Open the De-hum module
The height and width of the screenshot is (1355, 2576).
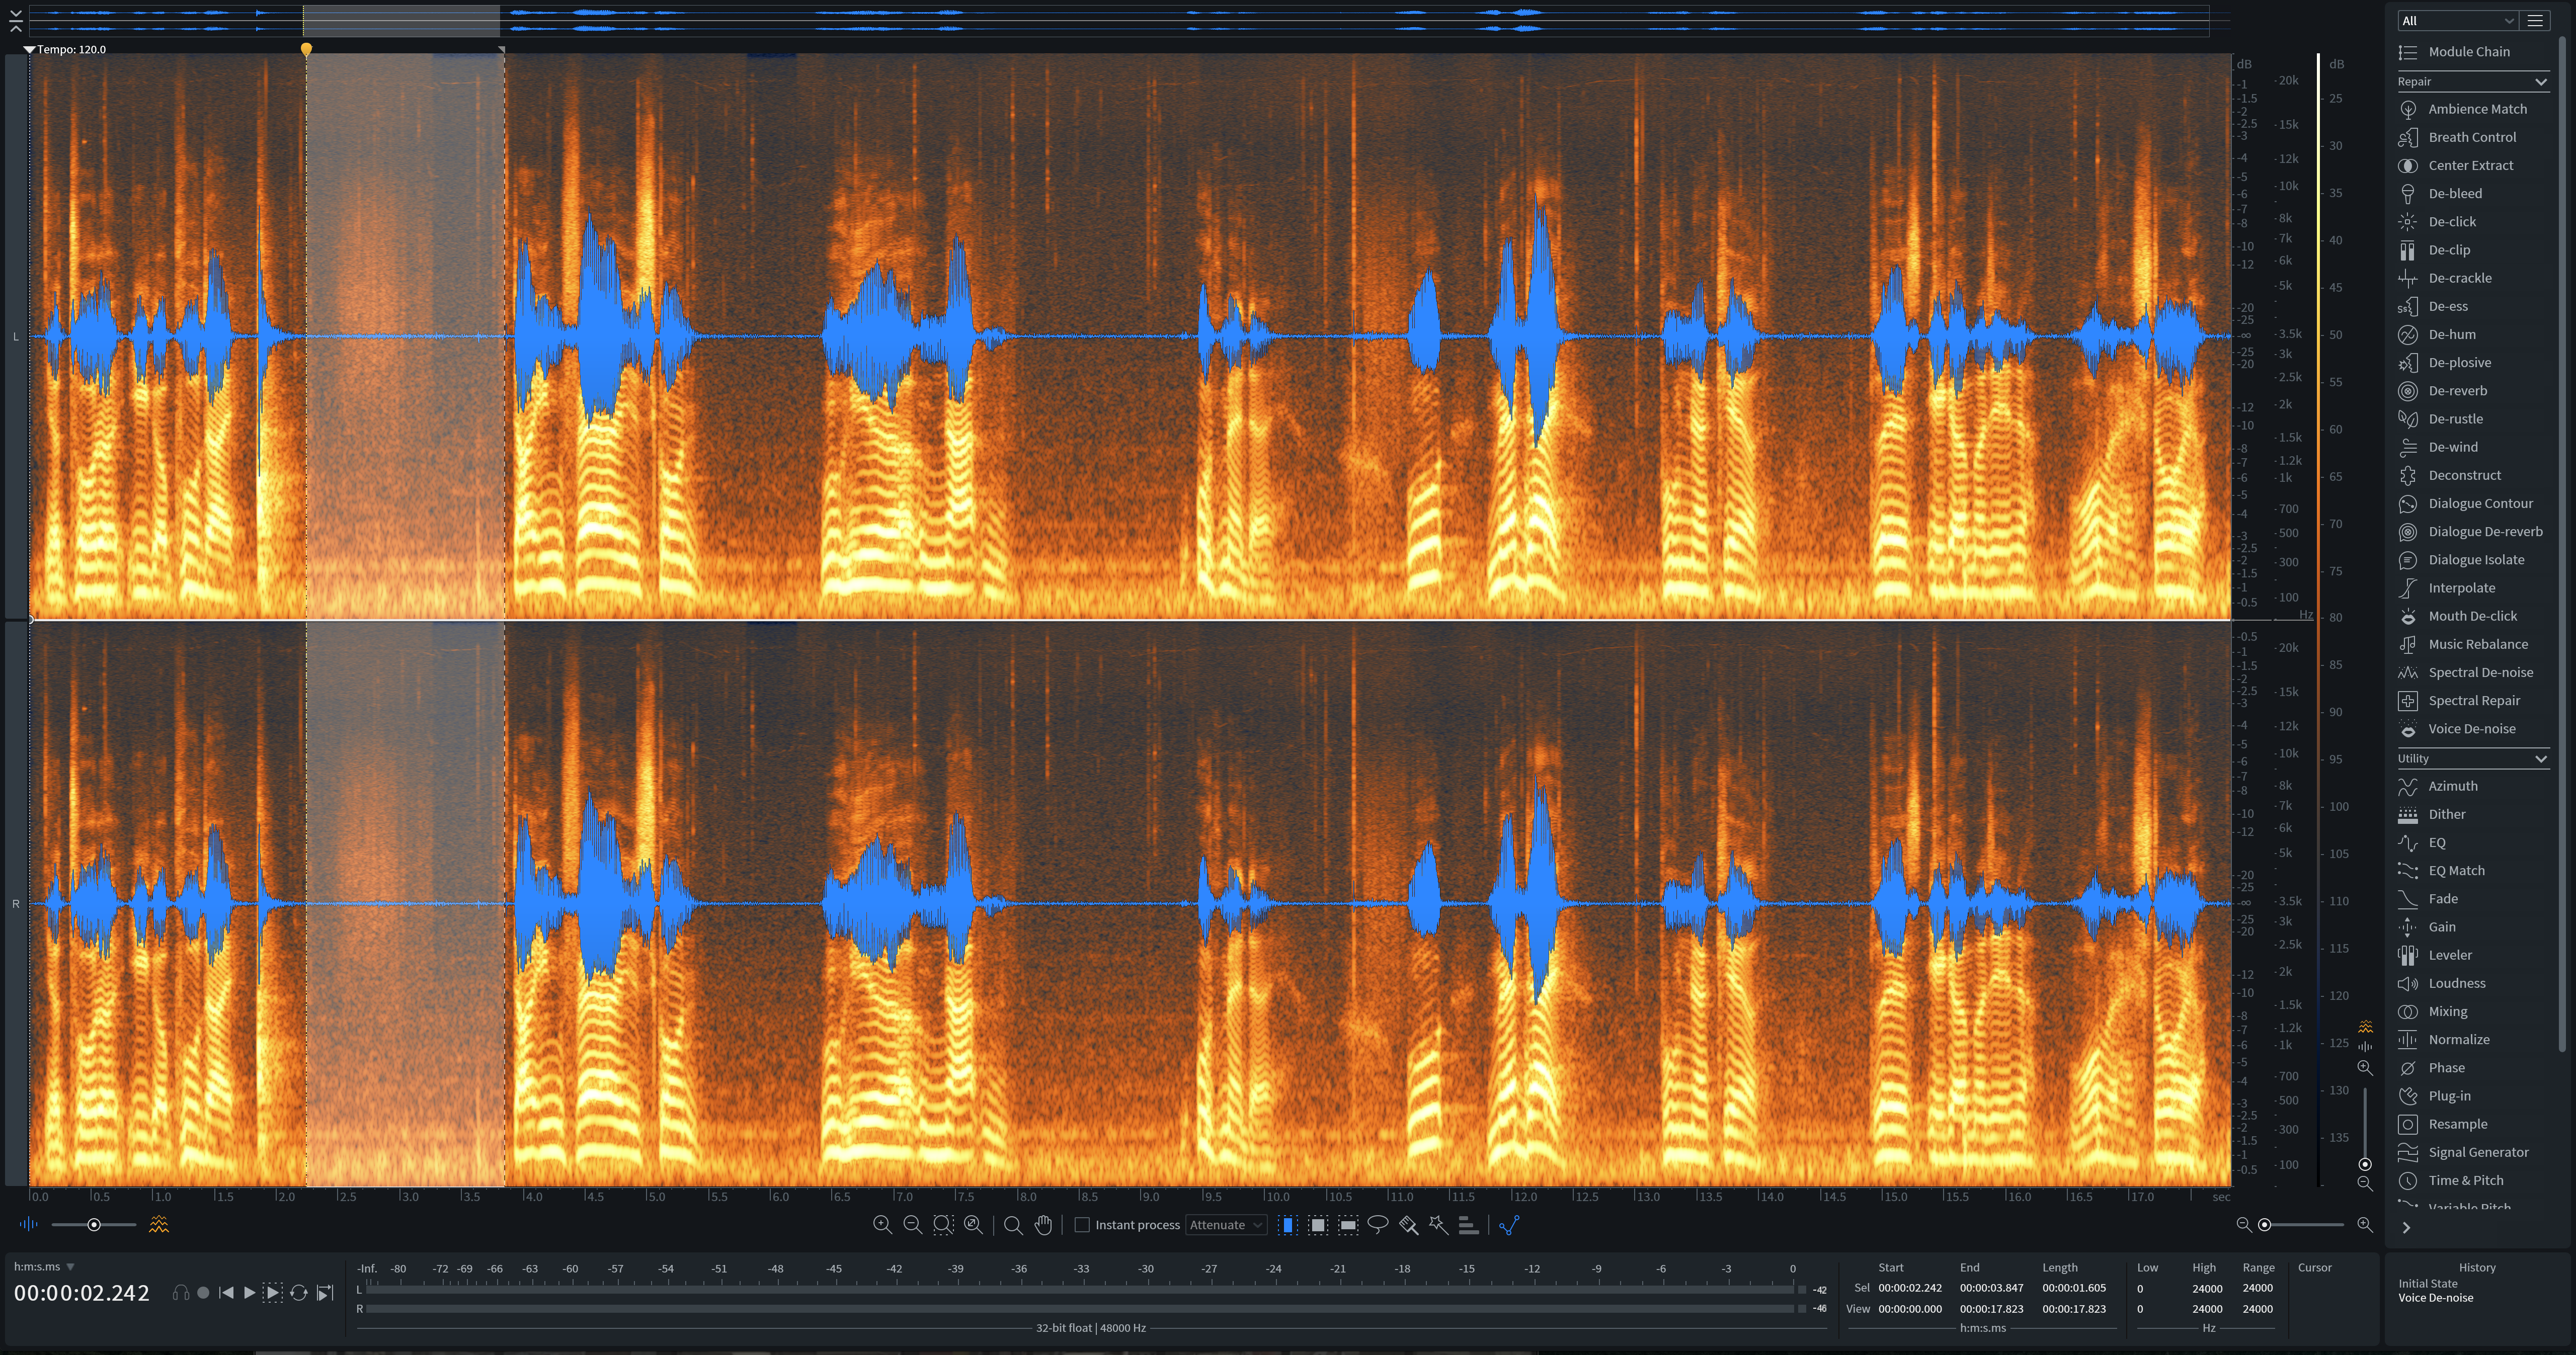(x=2473, y=334)
